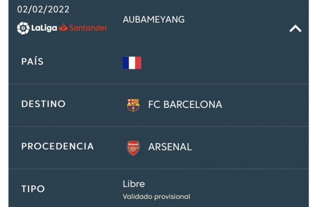Click the LaLiga wordmark text
Image resolution: width=317 pixels, height=207 pixels.
(x=44, y=28)
